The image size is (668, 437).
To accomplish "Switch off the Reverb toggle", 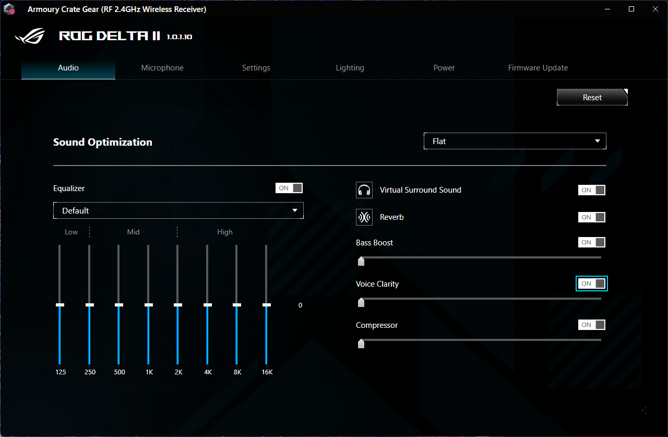I will 592,217.
